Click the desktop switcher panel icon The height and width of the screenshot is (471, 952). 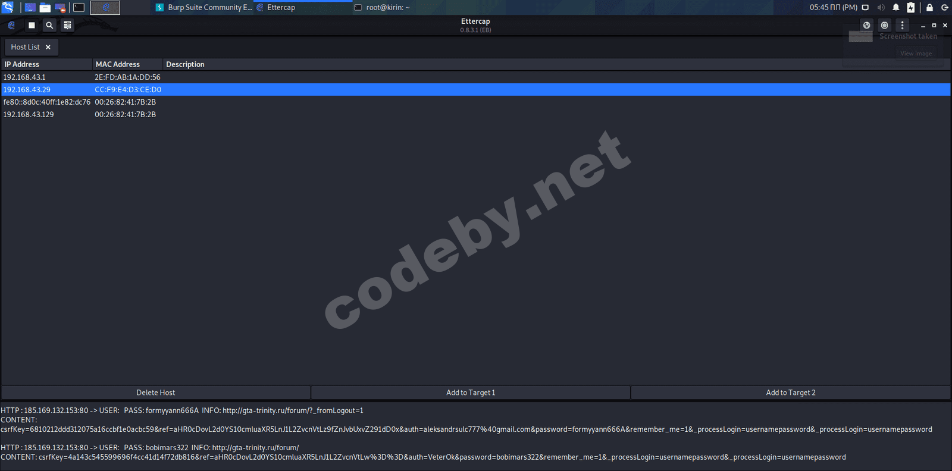[30, 8]
